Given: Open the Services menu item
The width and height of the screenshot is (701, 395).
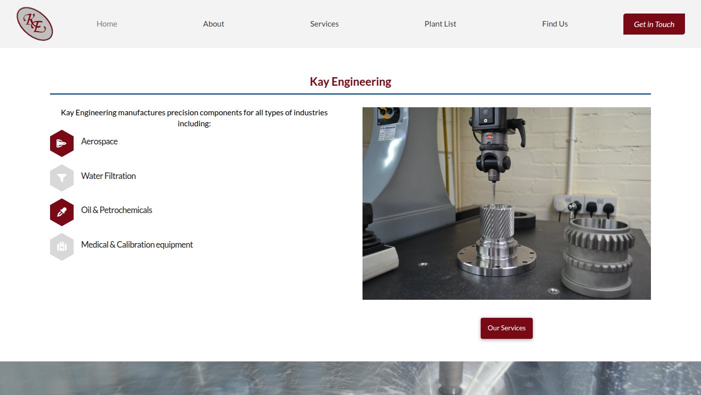Looking at the screenshot, I should [x=324, y=24].
